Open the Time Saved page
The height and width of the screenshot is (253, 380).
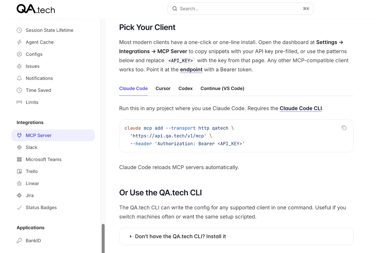38,90
